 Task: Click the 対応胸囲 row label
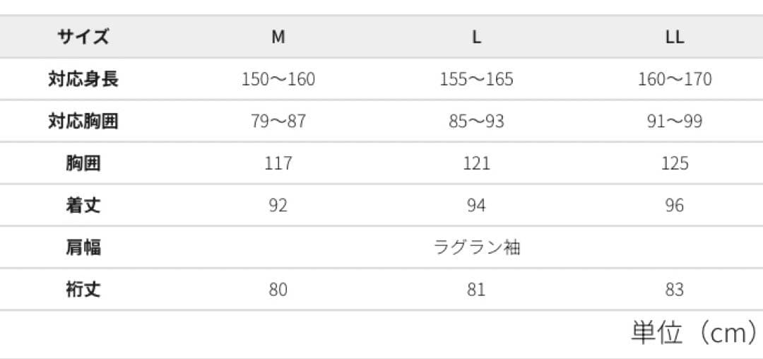83,122
